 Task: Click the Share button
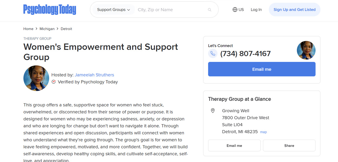coord(289,145)
